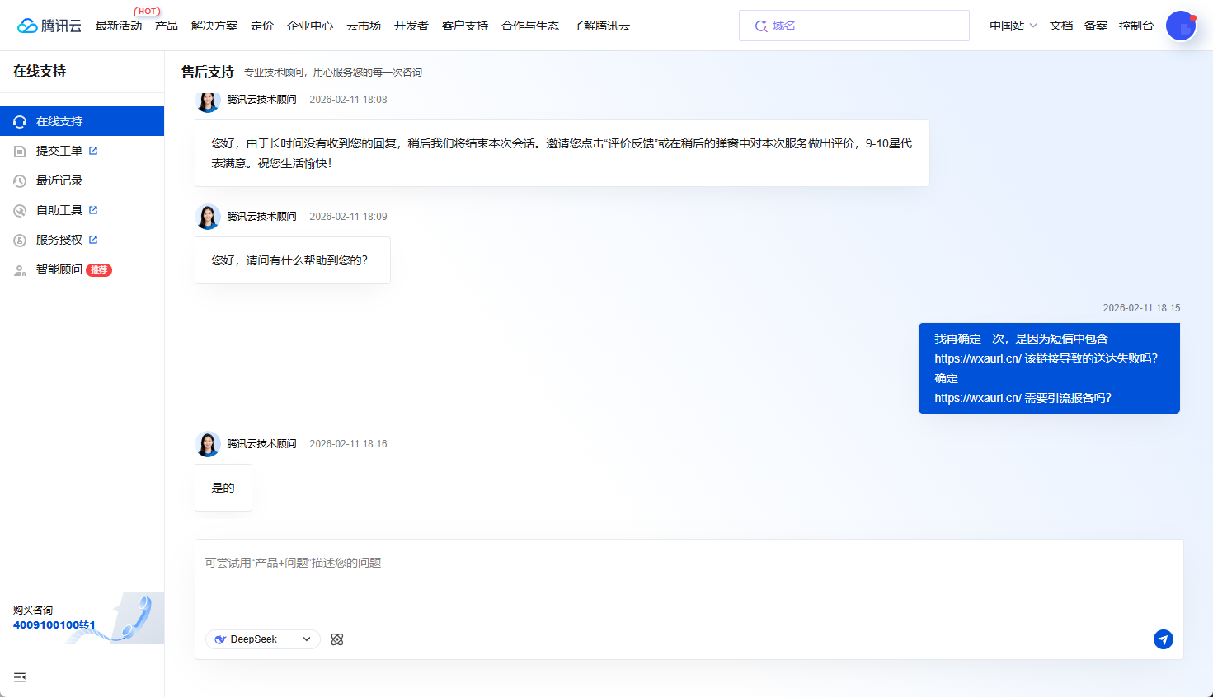Click the red 推荐 badge
This screenshot has height=697, width=1213.
[99, 270]
